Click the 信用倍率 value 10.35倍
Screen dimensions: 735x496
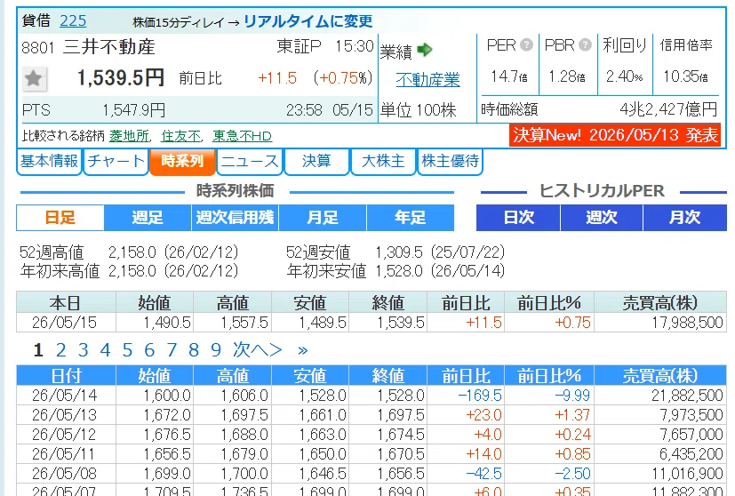[x=686, y=76]
